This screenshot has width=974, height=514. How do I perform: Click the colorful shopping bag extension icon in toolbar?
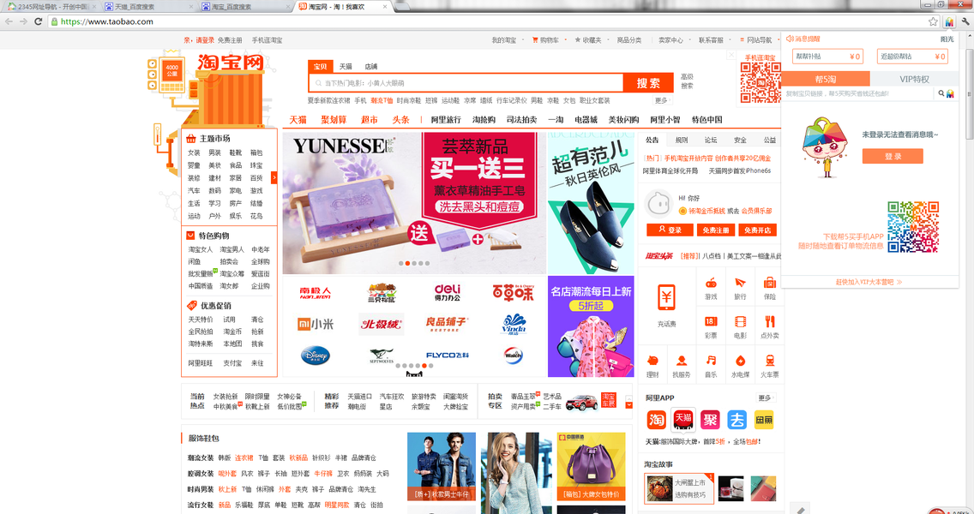coord(949,21)
